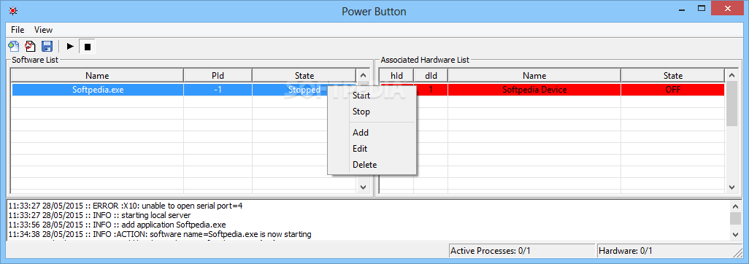Click the black square stop toolbar button
749x264 pixels.
(87, 46)
